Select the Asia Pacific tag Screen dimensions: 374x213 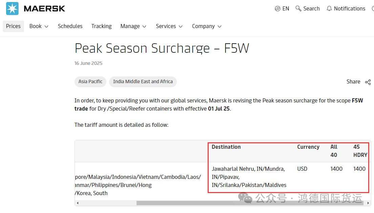90,81
